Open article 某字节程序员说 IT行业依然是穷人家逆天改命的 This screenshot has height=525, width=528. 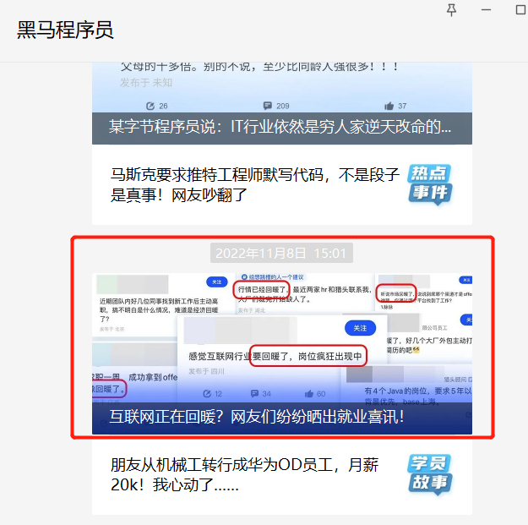[282, 128]
